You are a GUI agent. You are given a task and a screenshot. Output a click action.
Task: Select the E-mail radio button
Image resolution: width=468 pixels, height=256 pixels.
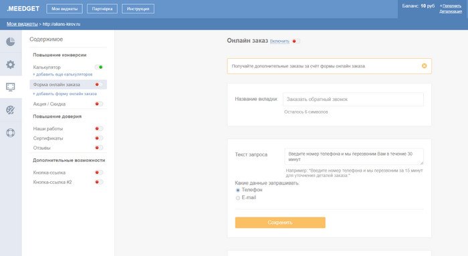pyautogui.click(x=238, y=198)
